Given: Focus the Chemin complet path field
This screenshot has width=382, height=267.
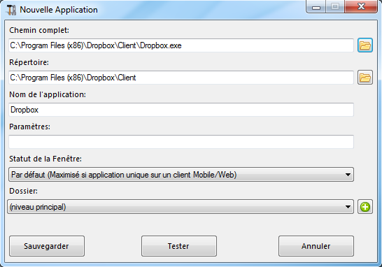Looking at the screenshot, I should (x=181, y=45).
